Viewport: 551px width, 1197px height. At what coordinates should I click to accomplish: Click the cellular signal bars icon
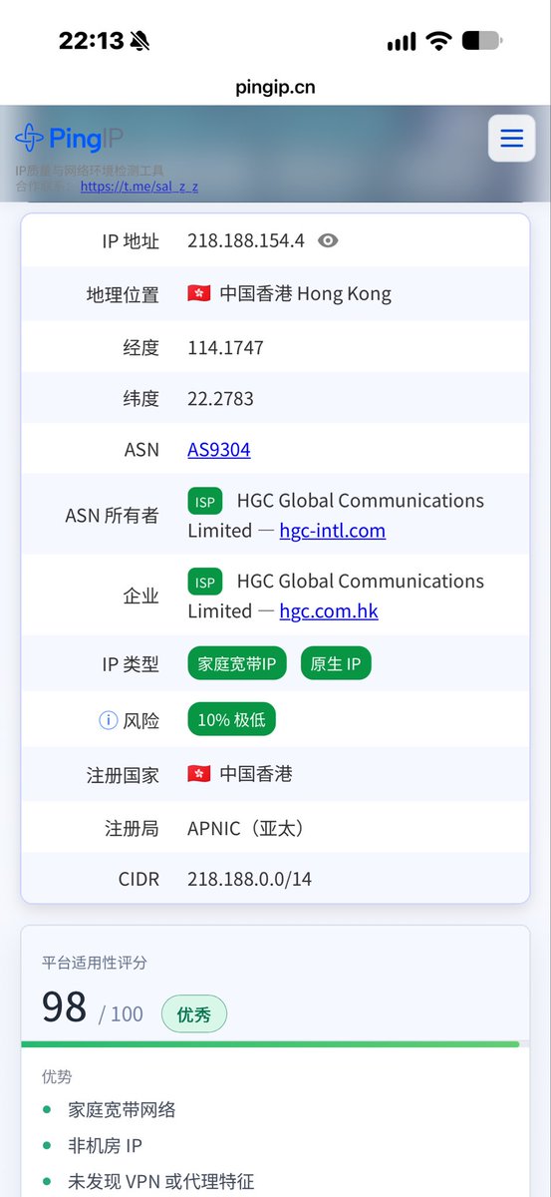402,42
